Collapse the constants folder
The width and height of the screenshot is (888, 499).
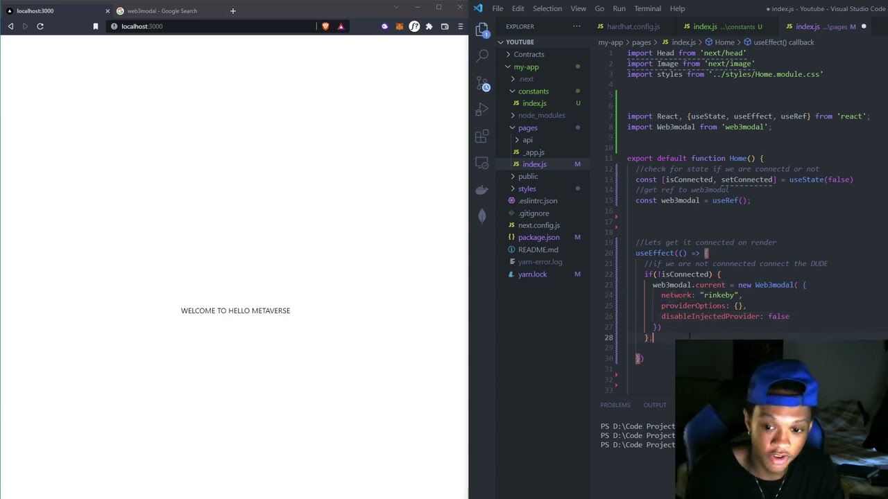[532, 91]
